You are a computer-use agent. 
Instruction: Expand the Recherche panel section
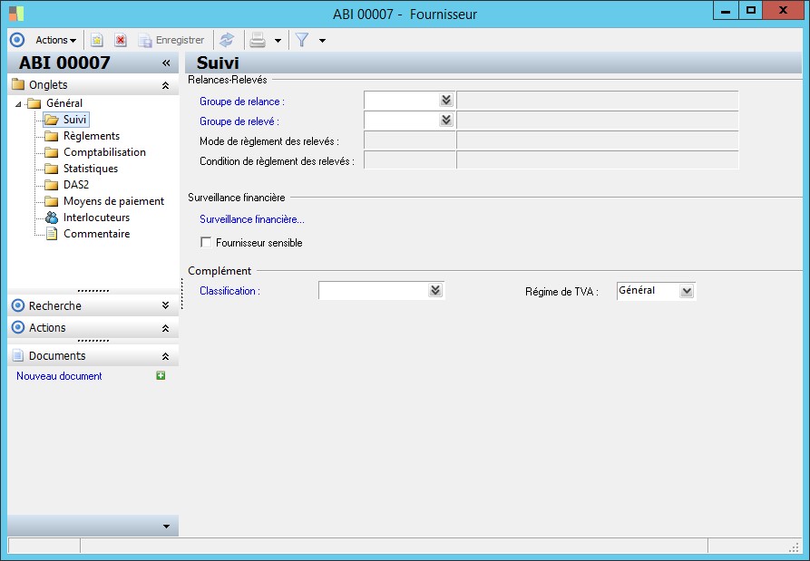click(x=165, y=305)
